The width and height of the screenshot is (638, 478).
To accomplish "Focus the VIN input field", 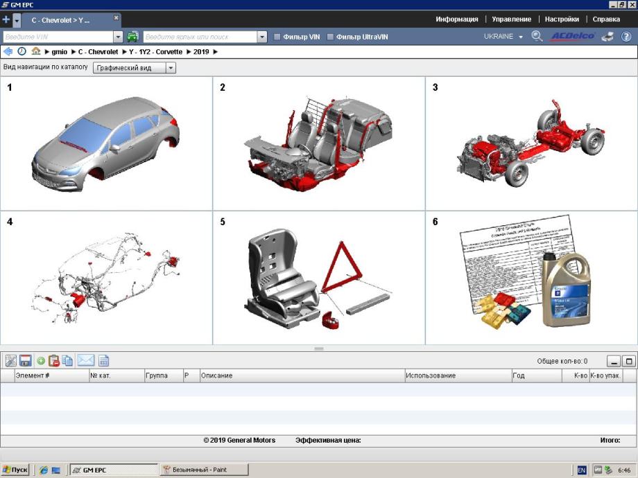I will [x=58, y=37].
